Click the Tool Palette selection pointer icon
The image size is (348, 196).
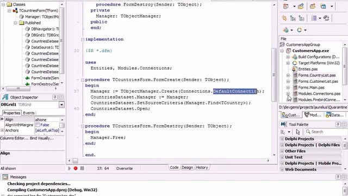298,132
